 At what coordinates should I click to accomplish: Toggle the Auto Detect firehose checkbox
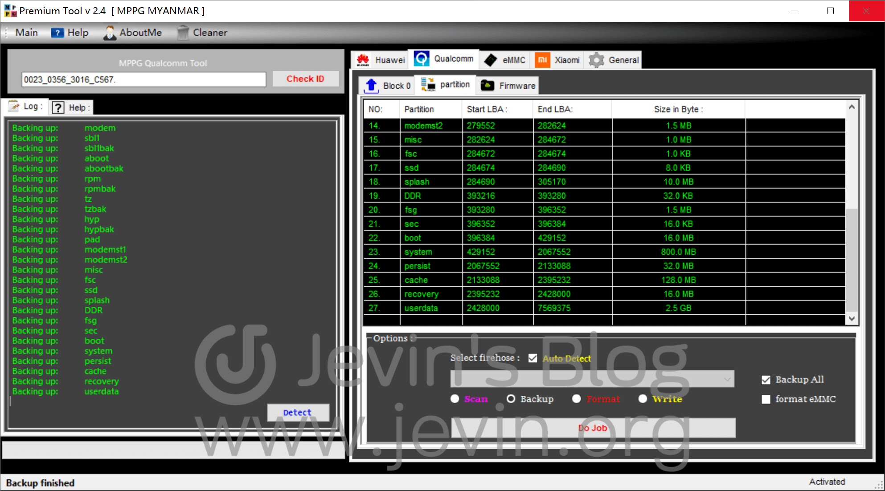tap(533, 358)
